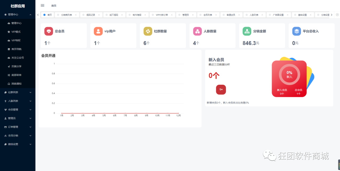The image size is (340, 171).
Task: Expand the 人脉列表 sidebar group
Action: pyautogui.click(x=18, y=101)
